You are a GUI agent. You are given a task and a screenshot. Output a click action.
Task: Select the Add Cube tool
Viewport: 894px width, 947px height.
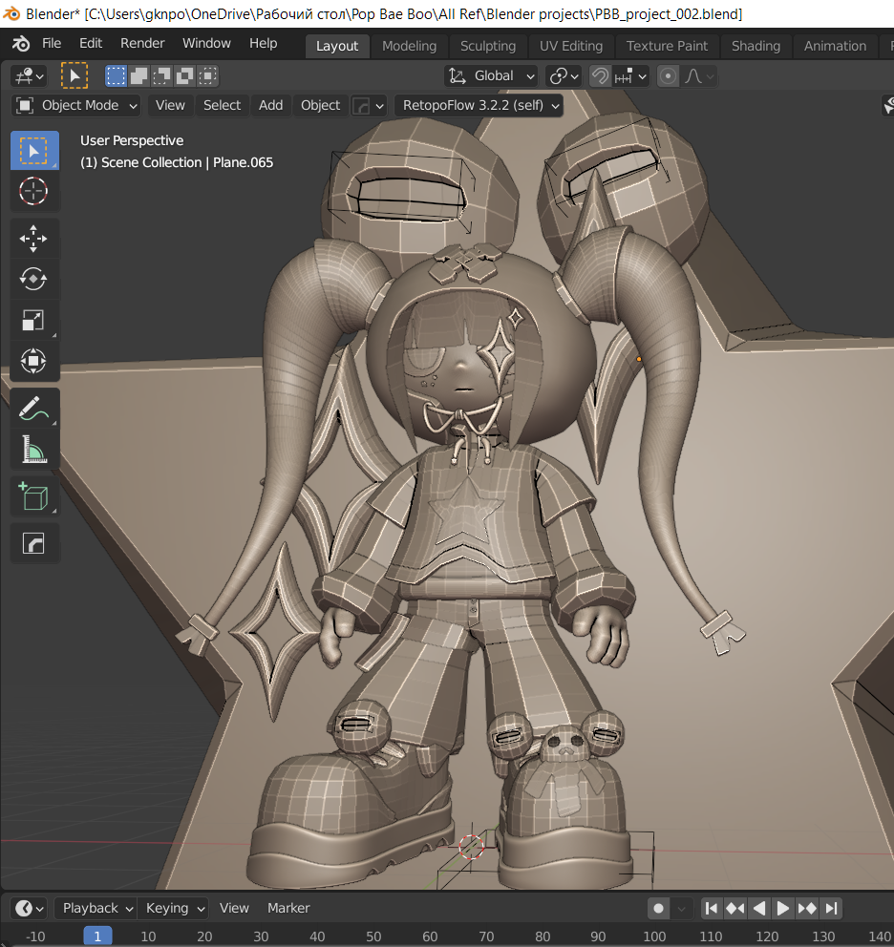pyautogui.click(x=34, y=496)
